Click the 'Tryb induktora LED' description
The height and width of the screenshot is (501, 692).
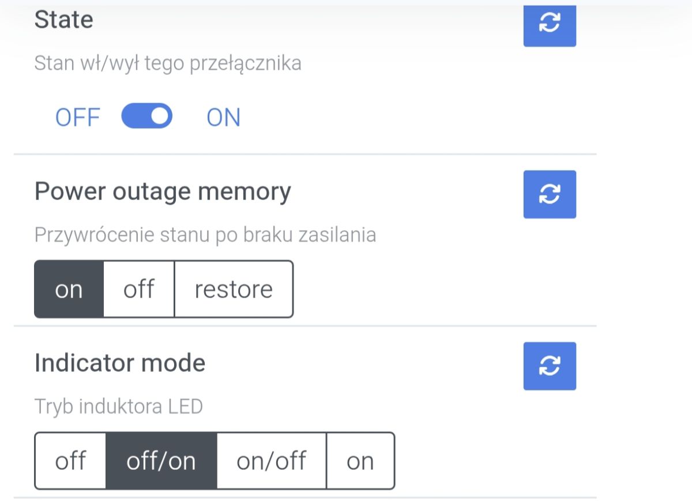click(x=119, y=406)
